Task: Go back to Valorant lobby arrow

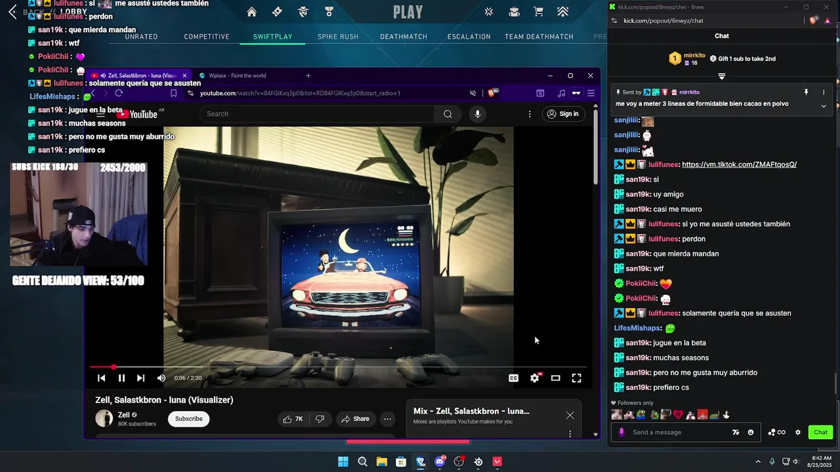Action: tap(12, 12)
